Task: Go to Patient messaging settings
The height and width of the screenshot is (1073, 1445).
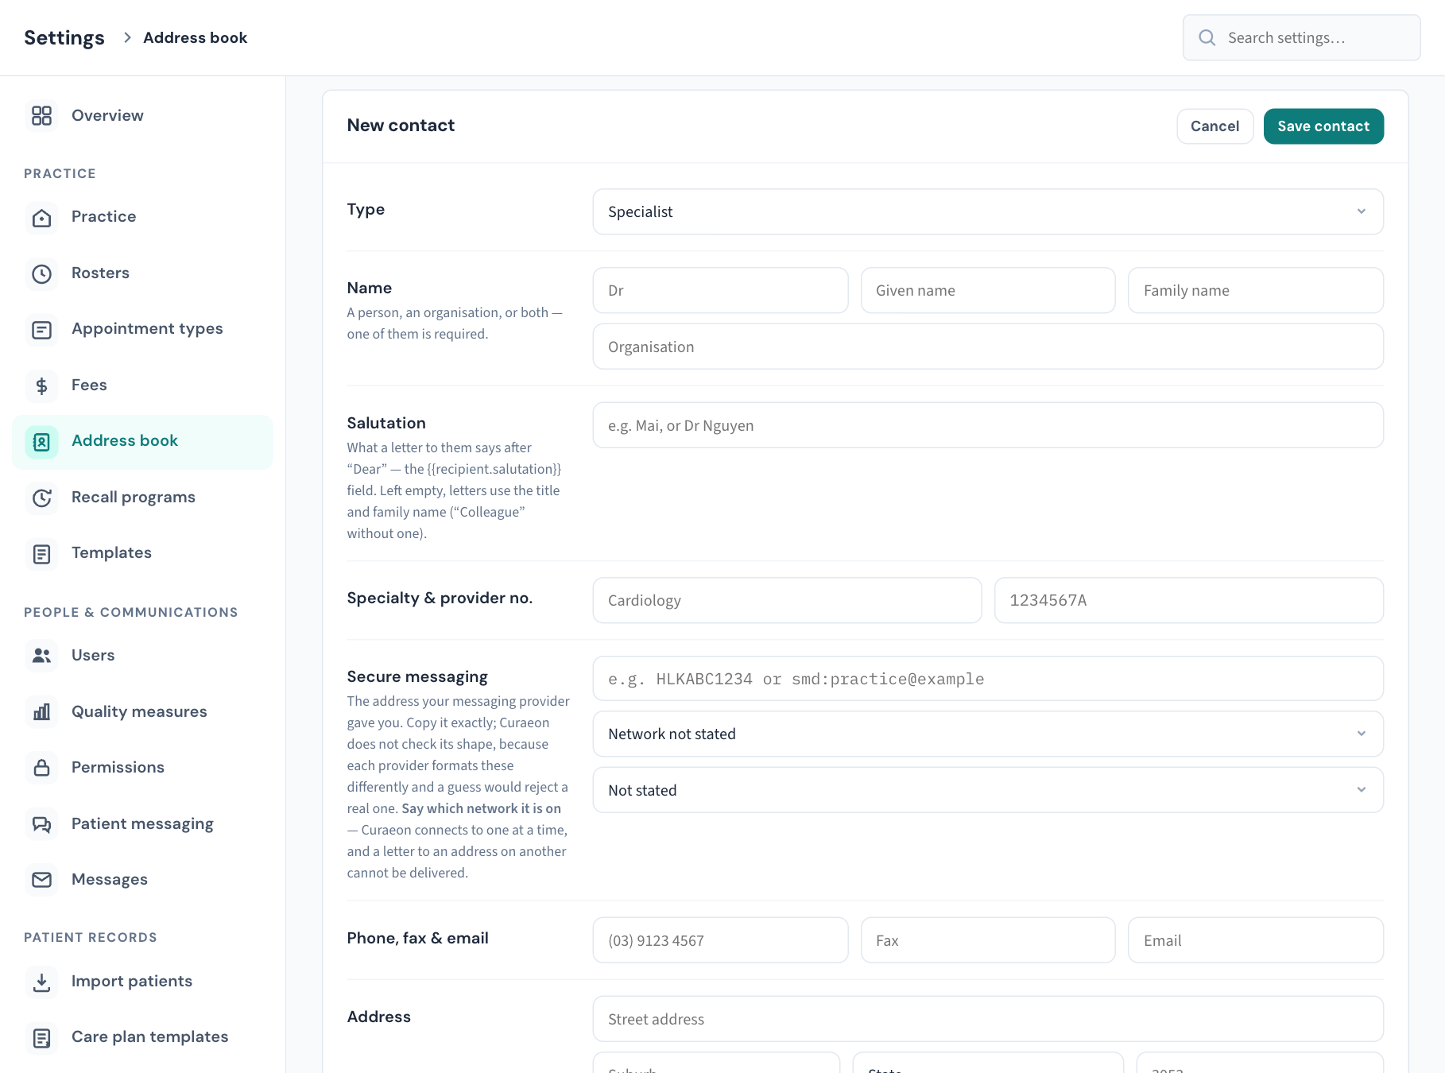Action: (142, 824)
